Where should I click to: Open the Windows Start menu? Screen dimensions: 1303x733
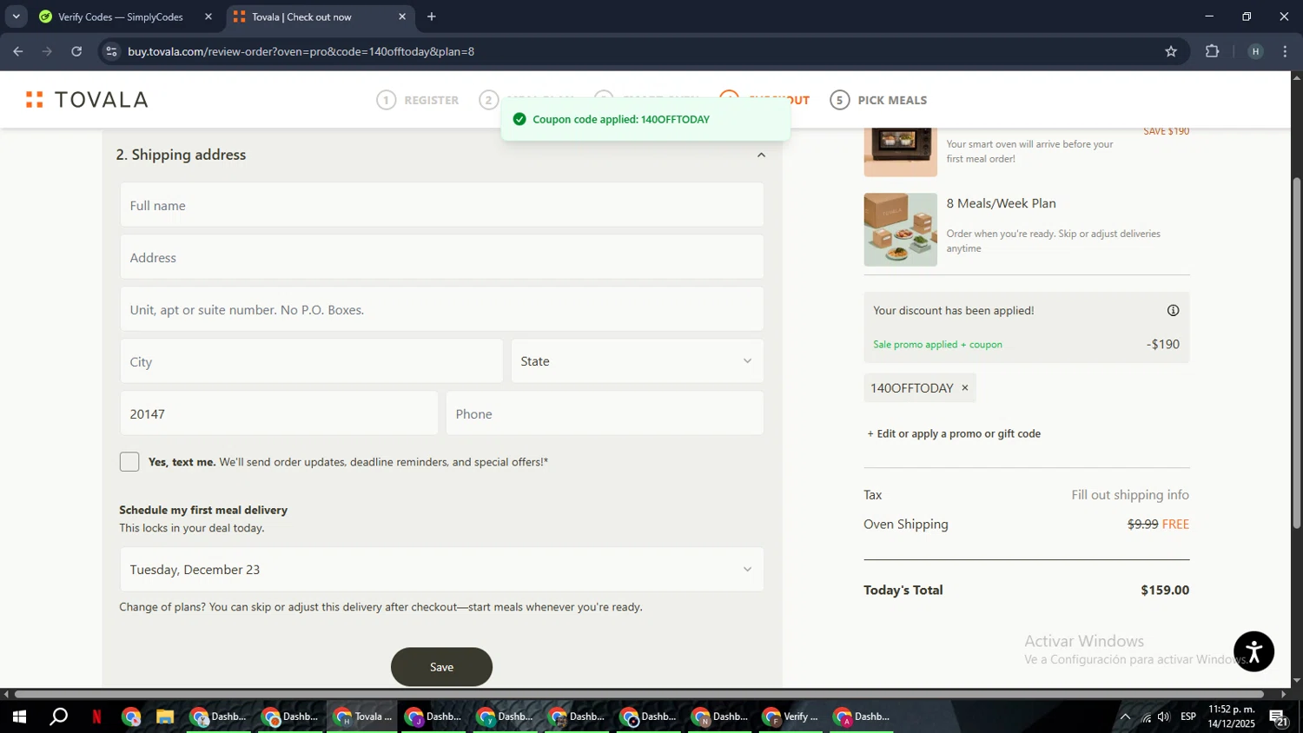18,717
